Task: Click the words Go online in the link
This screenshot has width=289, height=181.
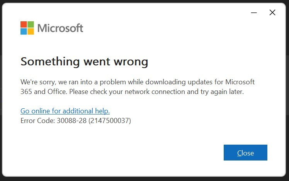Action: pos(35,111)
